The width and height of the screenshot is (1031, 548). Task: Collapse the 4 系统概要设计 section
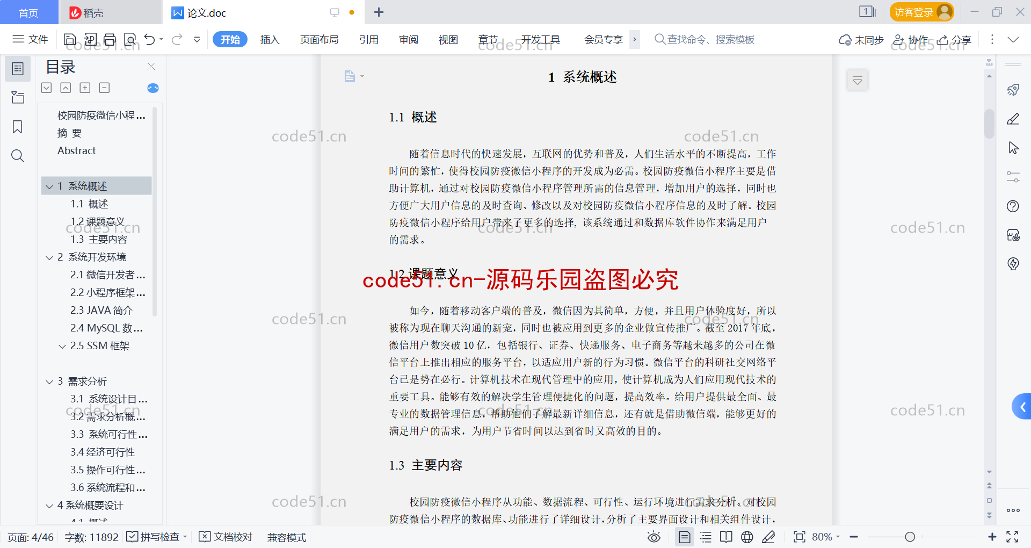49,506
